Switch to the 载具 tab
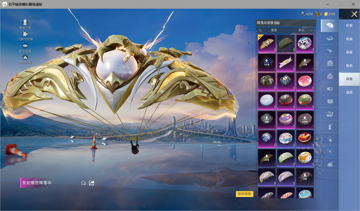This screenshot has height=211, width=360. pyautogui.click(x=349, y=66)
